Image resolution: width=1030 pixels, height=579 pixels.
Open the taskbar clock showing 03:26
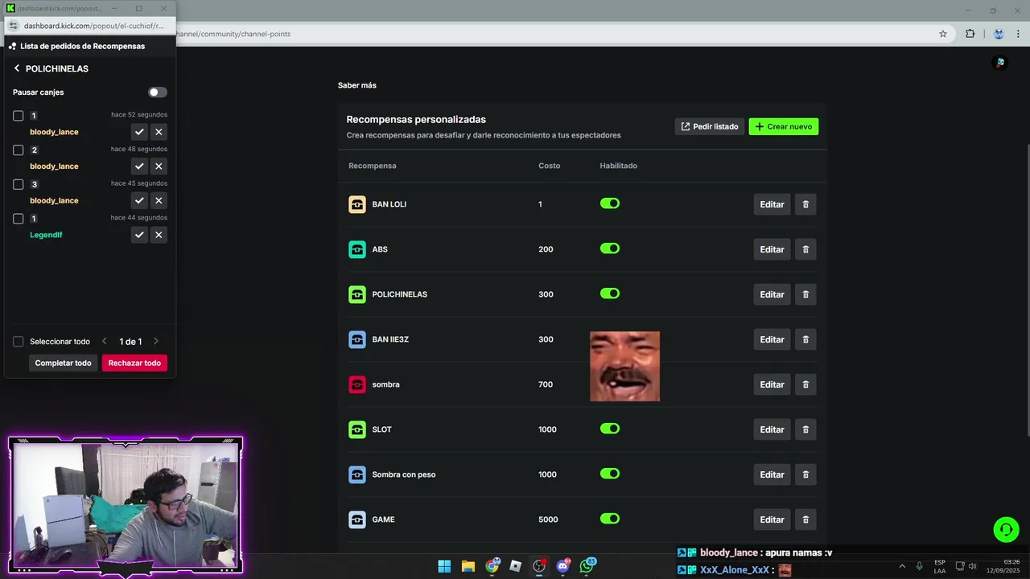click(1003, 566)
